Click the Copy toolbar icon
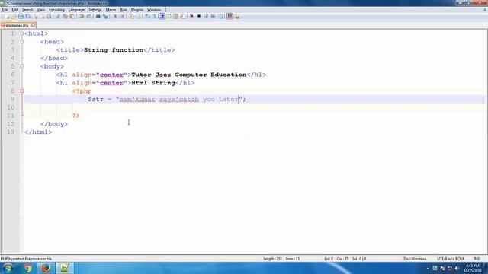The height and width of the screenshot is (274, 488). click(66, 16)
